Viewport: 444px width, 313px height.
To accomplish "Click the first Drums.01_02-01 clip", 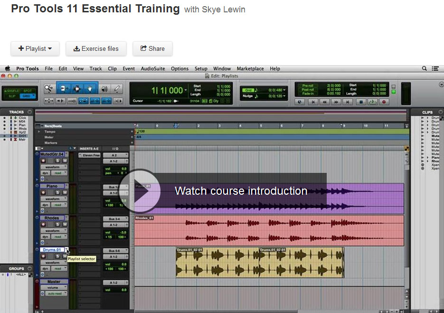I will click(217, 263).
